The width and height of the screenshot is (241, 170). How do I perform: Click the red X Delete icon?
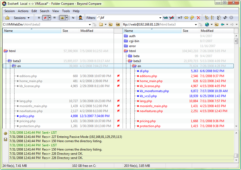pos(198,18)
